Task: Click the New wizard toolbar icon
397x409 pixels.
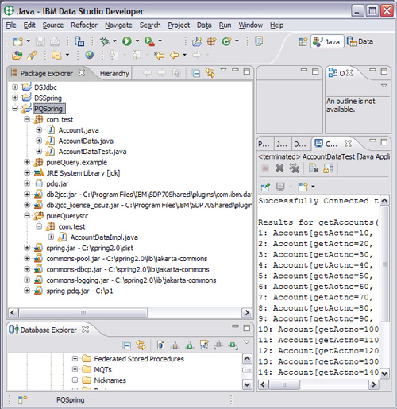Action: [18, 41]
